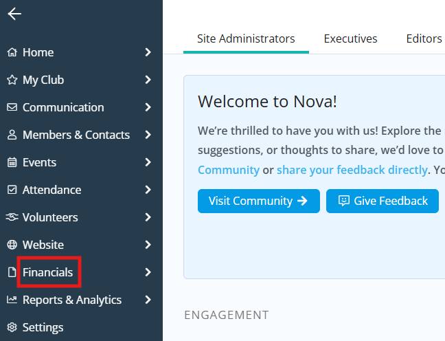Open the Website menu item
The width and height of the screenshot is (445, 341).
click(43, 245)
